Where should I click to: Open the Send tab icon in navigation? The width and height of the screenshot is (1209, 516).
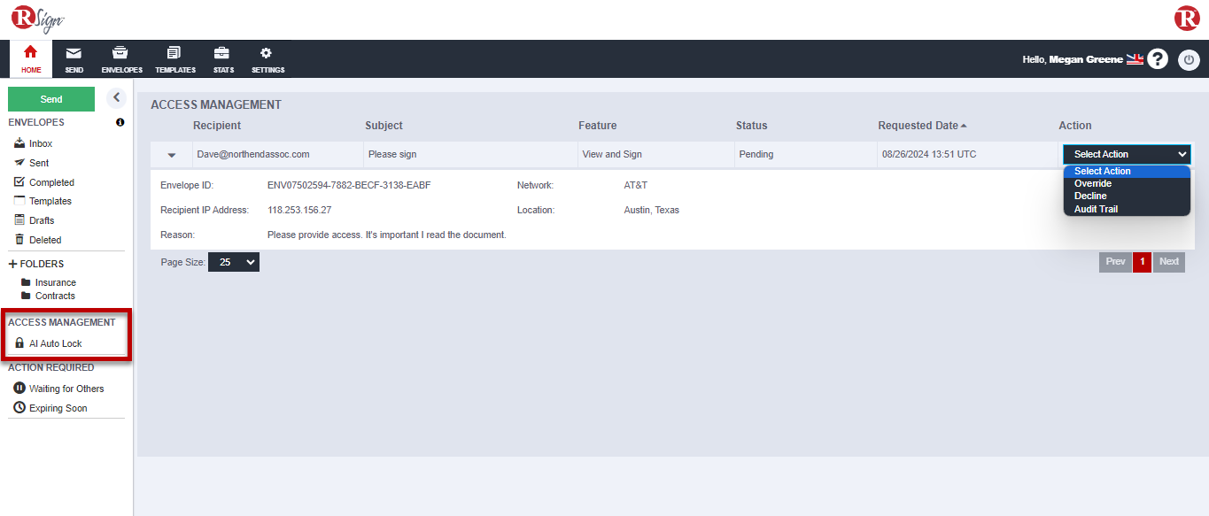click(74, 58)
